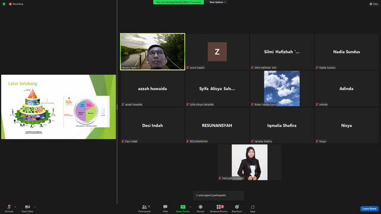
Task: Select Adinda participant tile
Action: 346,89
